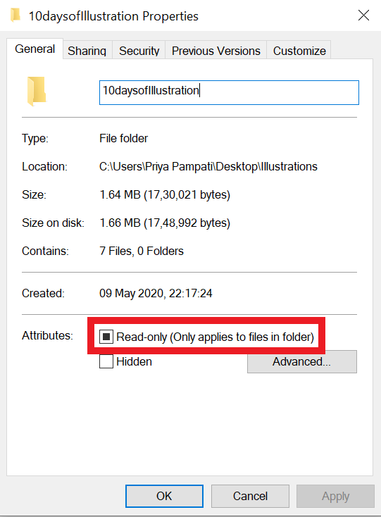The image size is (381, 517).
Task: Click the Location label
Action: (x=44, y=166)
